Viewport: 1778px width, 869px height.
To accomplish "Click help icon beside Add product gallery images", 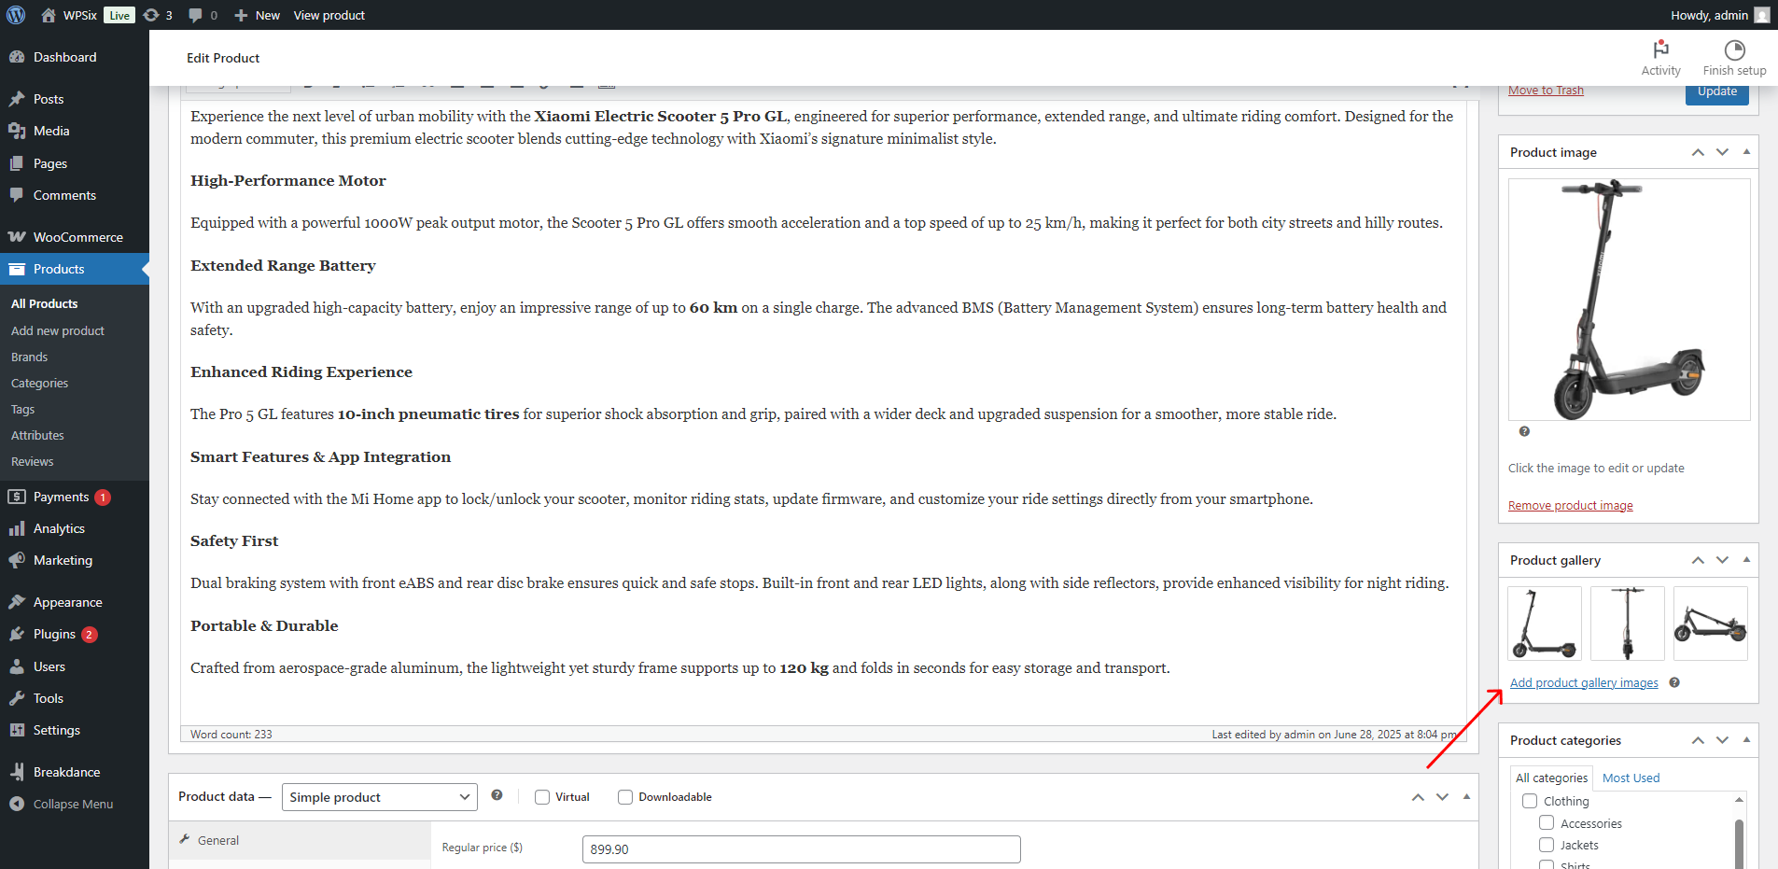I will [x=1674, y=682].
